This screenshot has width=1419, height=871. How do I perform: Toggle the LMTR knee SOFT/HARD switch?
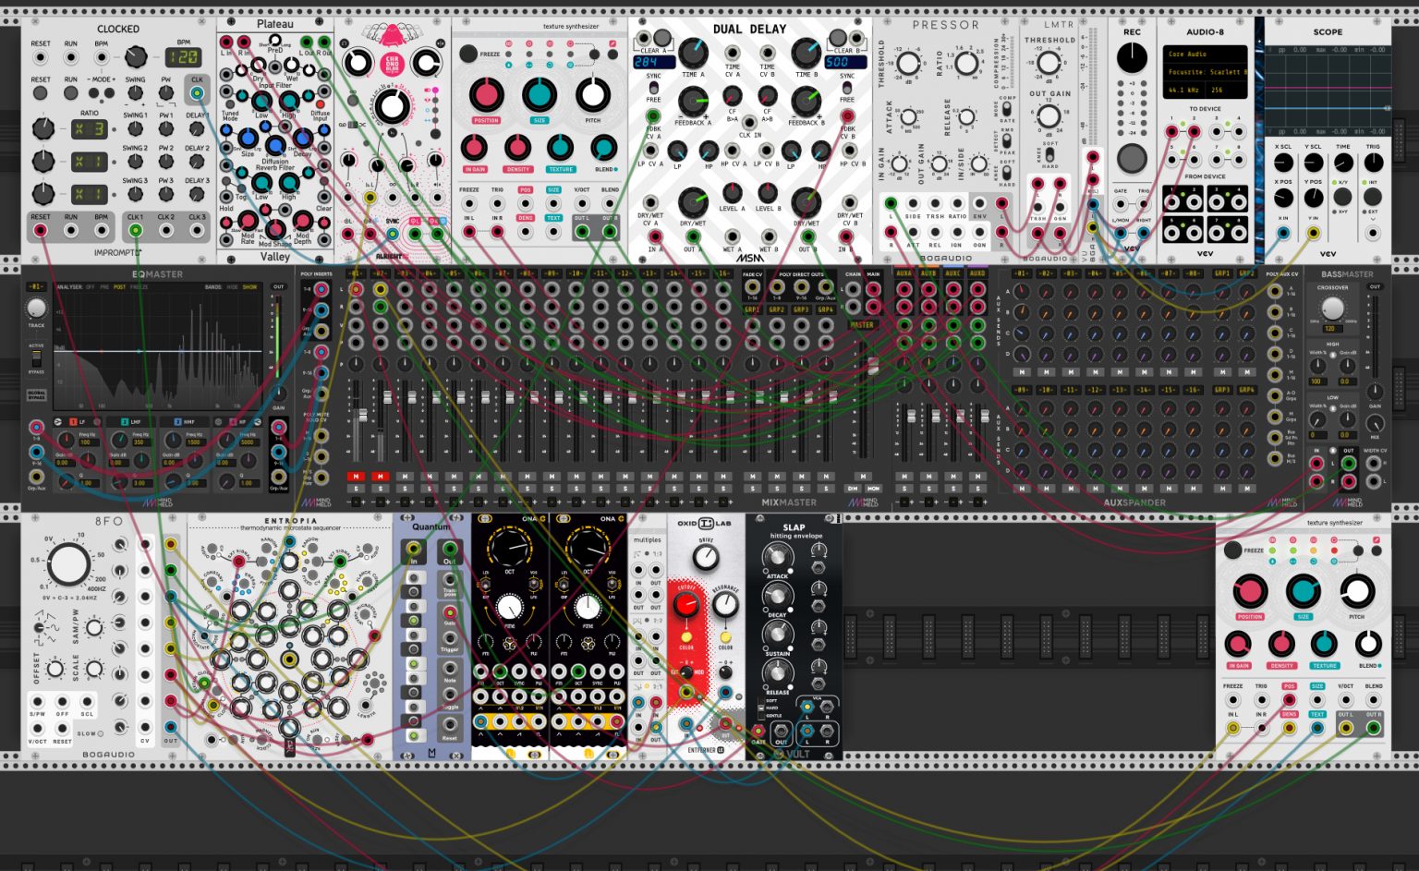(x=1049, y=154)
